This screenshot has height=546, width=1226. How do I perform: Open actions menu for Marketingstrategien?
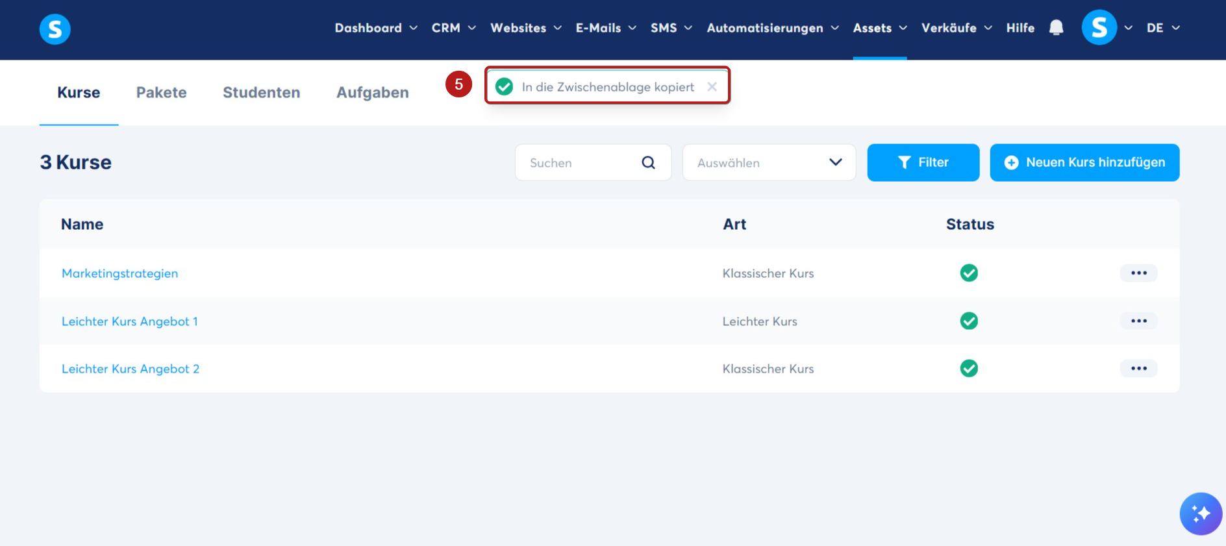point(1138,273)
